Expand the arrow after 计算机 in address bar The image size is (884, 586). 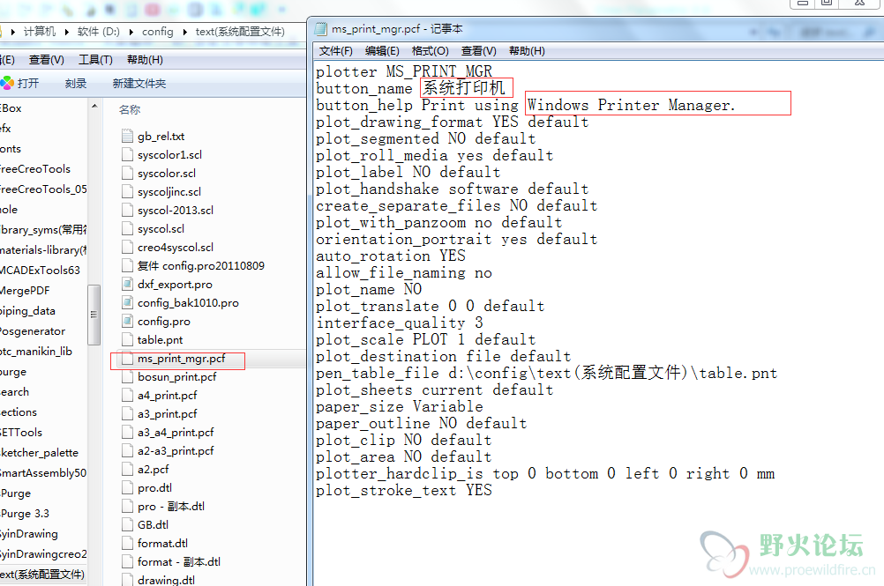coord(66,32)
